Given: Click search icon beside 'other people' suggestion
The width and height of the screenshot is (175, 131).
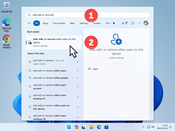Looking at the screenshot, I should click(30, 78).
